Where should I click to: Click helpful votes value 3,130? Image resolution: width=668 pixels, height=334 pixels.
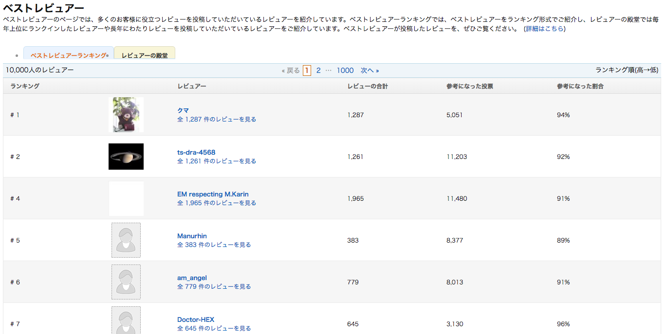(455, 324)
